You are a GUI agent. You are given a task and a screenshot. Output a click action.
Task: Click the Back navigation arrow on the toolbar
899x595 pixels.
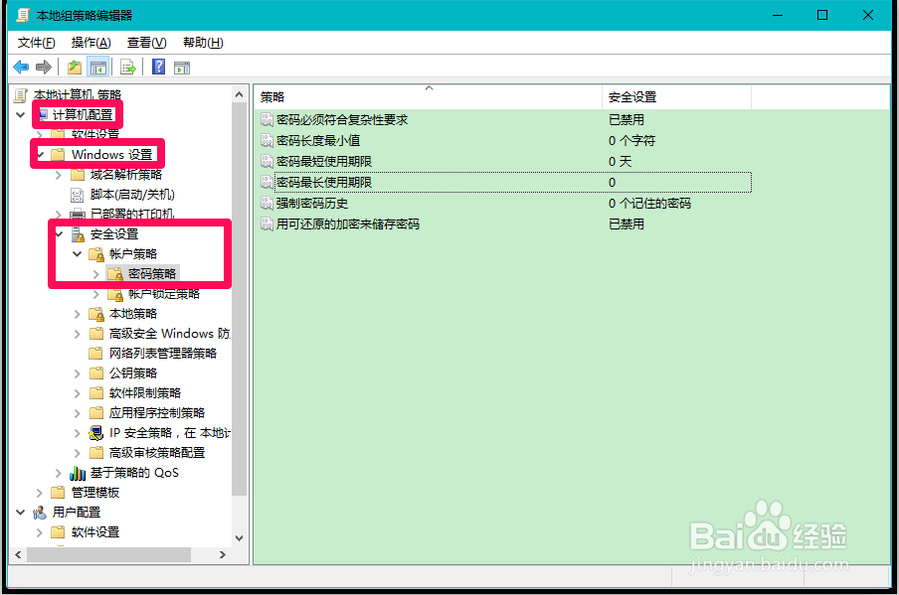[x=22, y=66]
